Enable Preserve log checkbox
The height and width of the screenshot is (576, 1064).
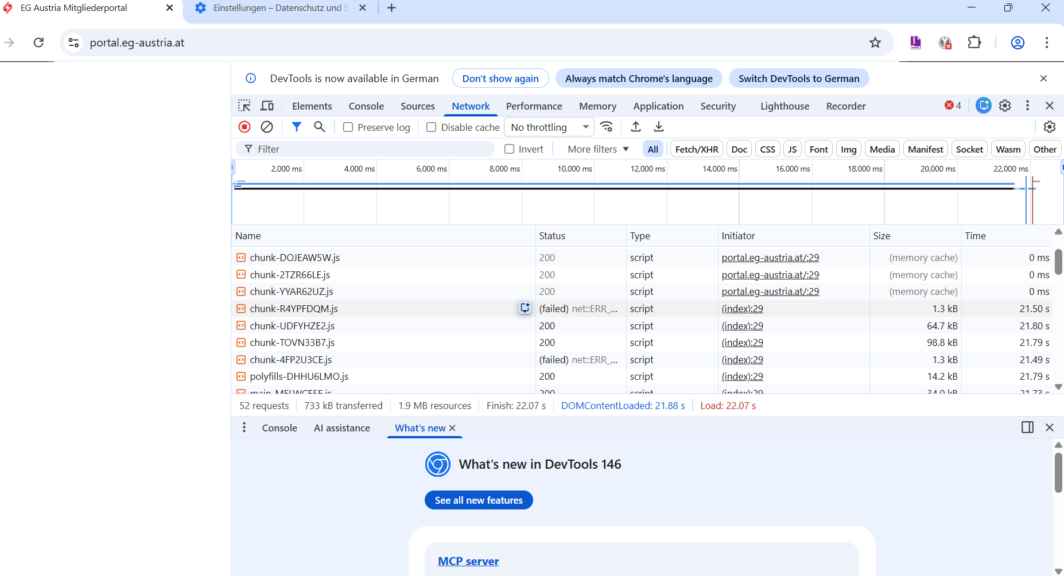(x=348, y=127)
